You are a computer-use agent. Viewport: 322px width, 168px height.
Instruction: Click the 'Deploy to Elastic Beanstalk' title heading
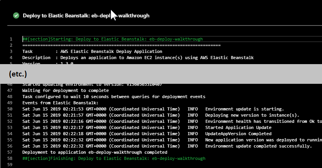(x=86, y=15)
